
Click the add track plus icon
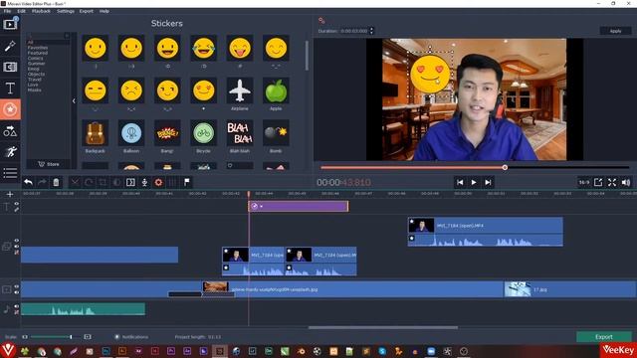point(10,195)
